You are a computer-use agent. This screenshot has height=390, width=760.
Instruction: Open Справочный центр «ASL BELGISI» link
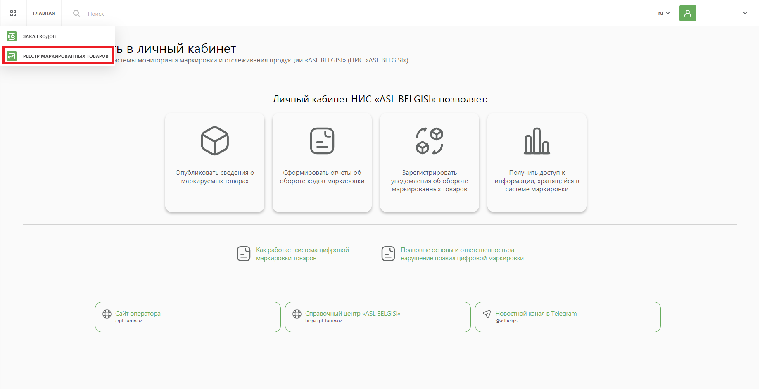pos(353,314)
